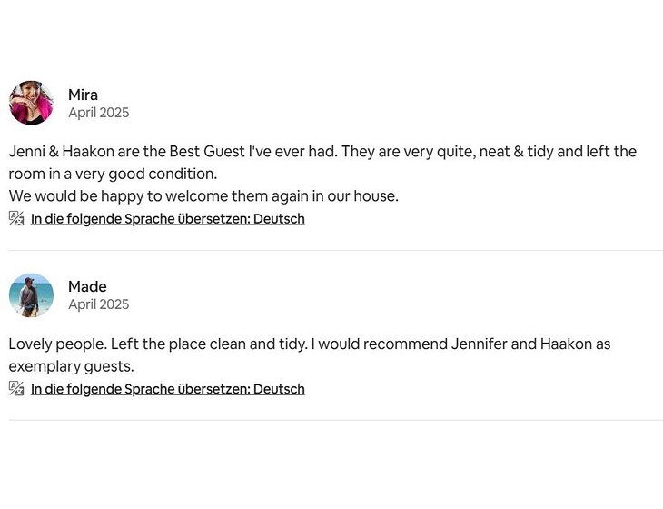Click the April 2025 date under Mira
This screenshot has height=509, width=663.
(x=98, y=113)
